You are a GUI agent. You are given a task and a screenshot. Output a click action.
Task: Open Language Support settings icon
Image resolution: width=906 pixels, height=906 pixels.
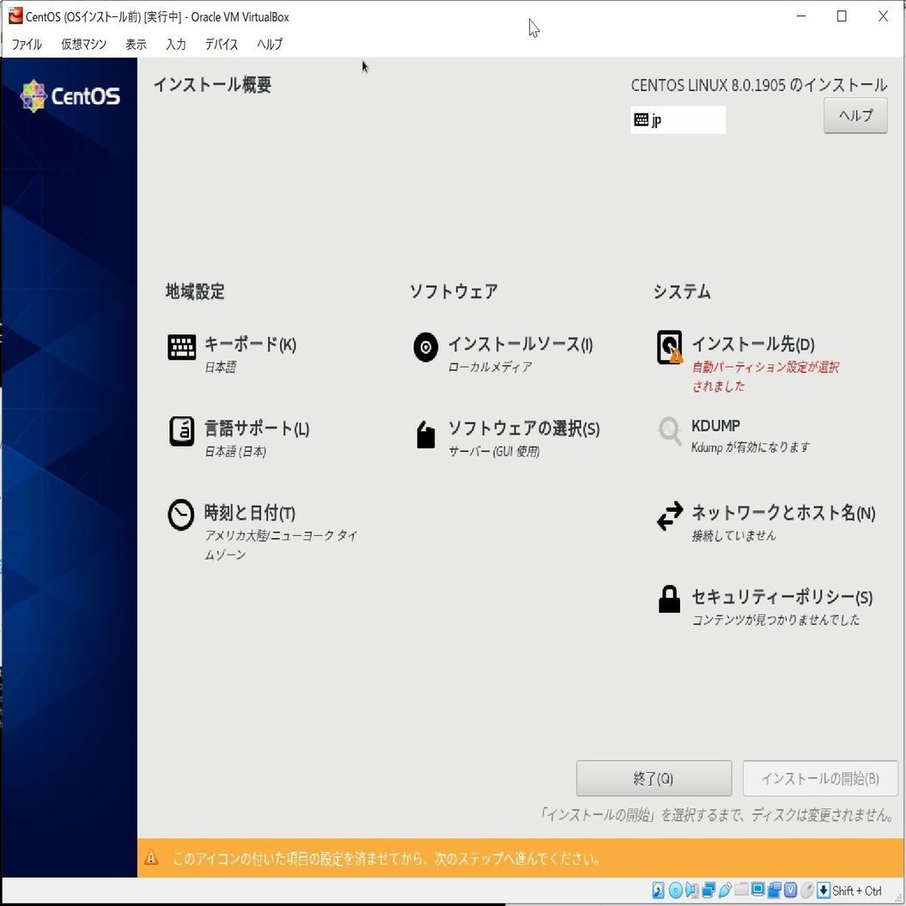click(181, 432)
